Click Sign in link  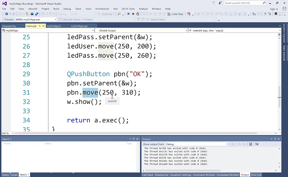[274, 9]
